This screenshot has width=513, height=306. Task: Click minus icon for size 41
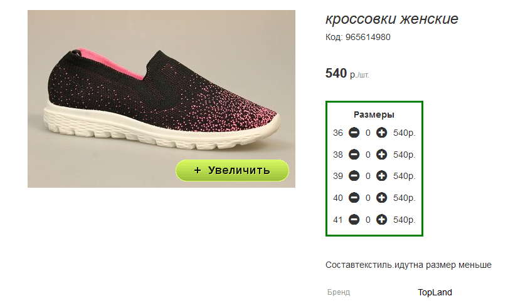coord(354,220)
